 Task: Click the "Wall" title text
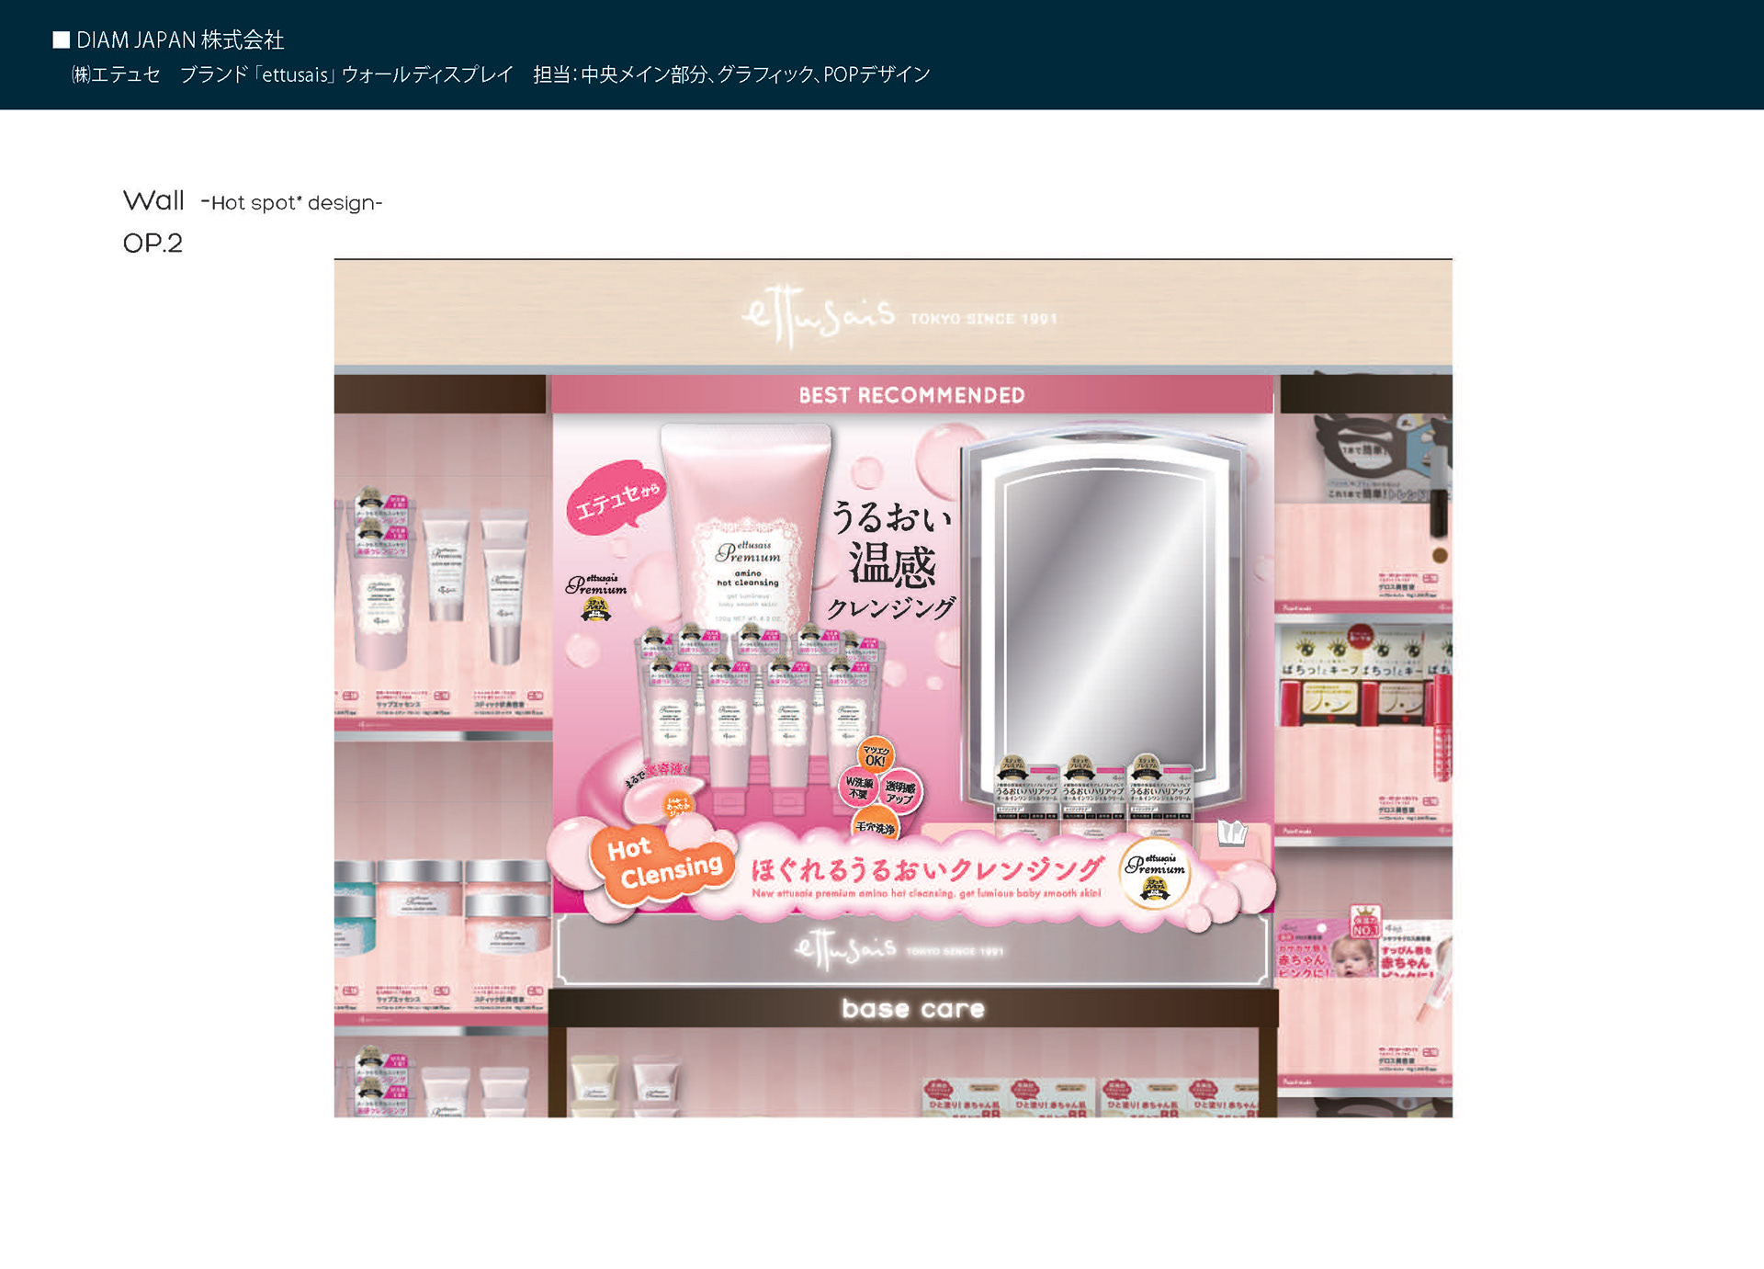[x=153, y=200]
